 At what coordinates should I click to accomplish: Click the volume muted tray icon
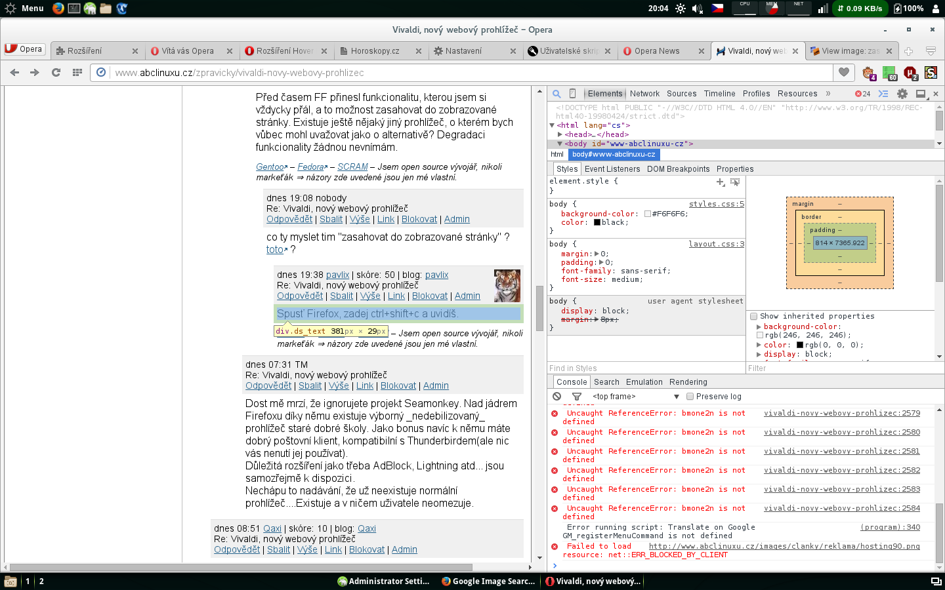coord(698,9)
